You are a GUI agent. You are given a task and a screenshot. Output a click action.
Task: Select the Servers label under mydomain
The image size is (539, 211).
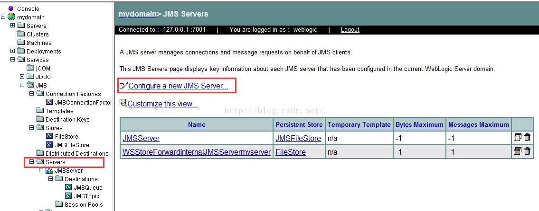[37, 26]
